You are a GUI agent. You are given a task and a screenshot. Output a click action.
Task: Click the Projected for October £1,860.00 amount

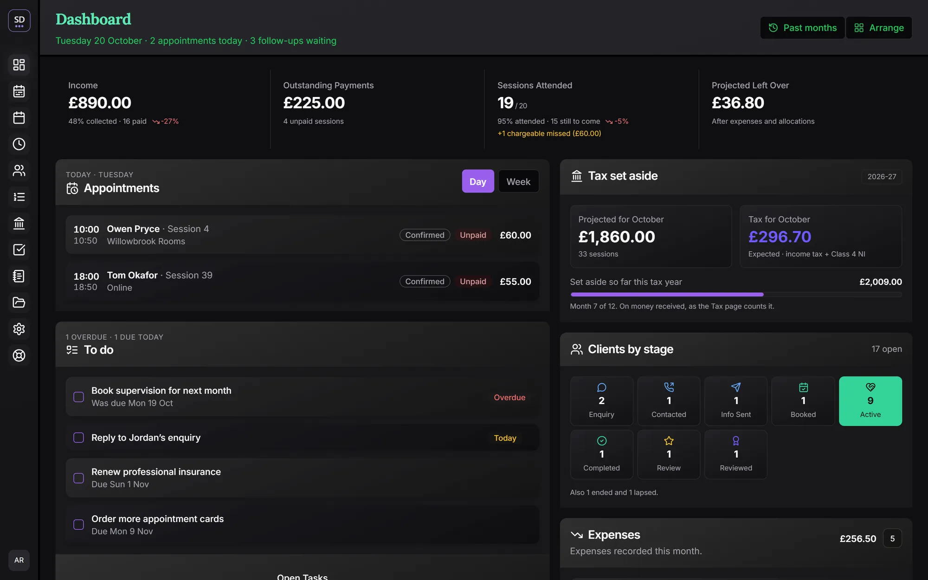(617, 237)
